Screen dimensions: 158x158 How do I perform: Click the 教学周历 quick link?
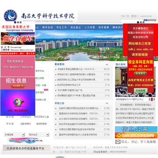[x=40, y=93]
